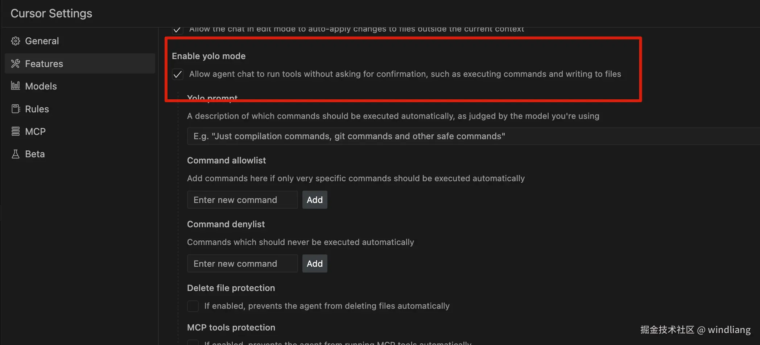Toggle MCP tools protection checkbox
The height and width of the screenshot is (345, 760).
pyautogui.click(x=193, y=342)
